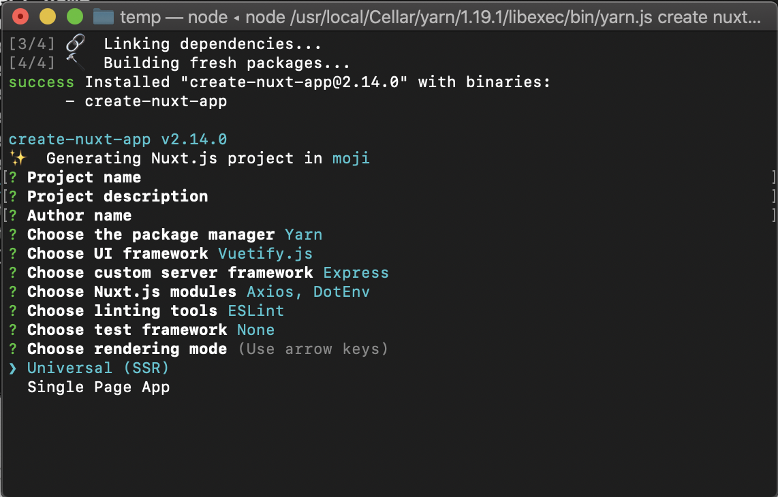The height and width of the screenshot is (497, 778).
Task: Select the "Universal (SSR)" rendering mode
Action: (x=97, y=368)
